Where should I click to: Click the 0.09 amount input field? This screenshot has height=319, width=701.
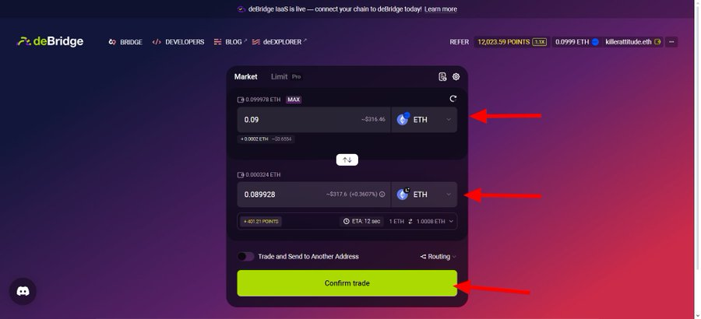pyautogui.click(x=314, y=120)
